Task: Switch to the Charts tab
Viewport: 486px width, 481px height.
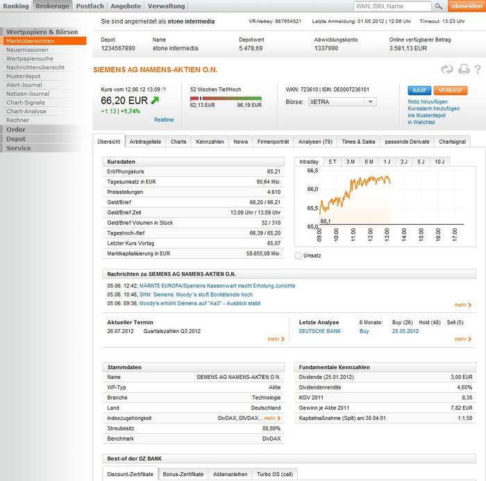Action: tap(178, 142)
